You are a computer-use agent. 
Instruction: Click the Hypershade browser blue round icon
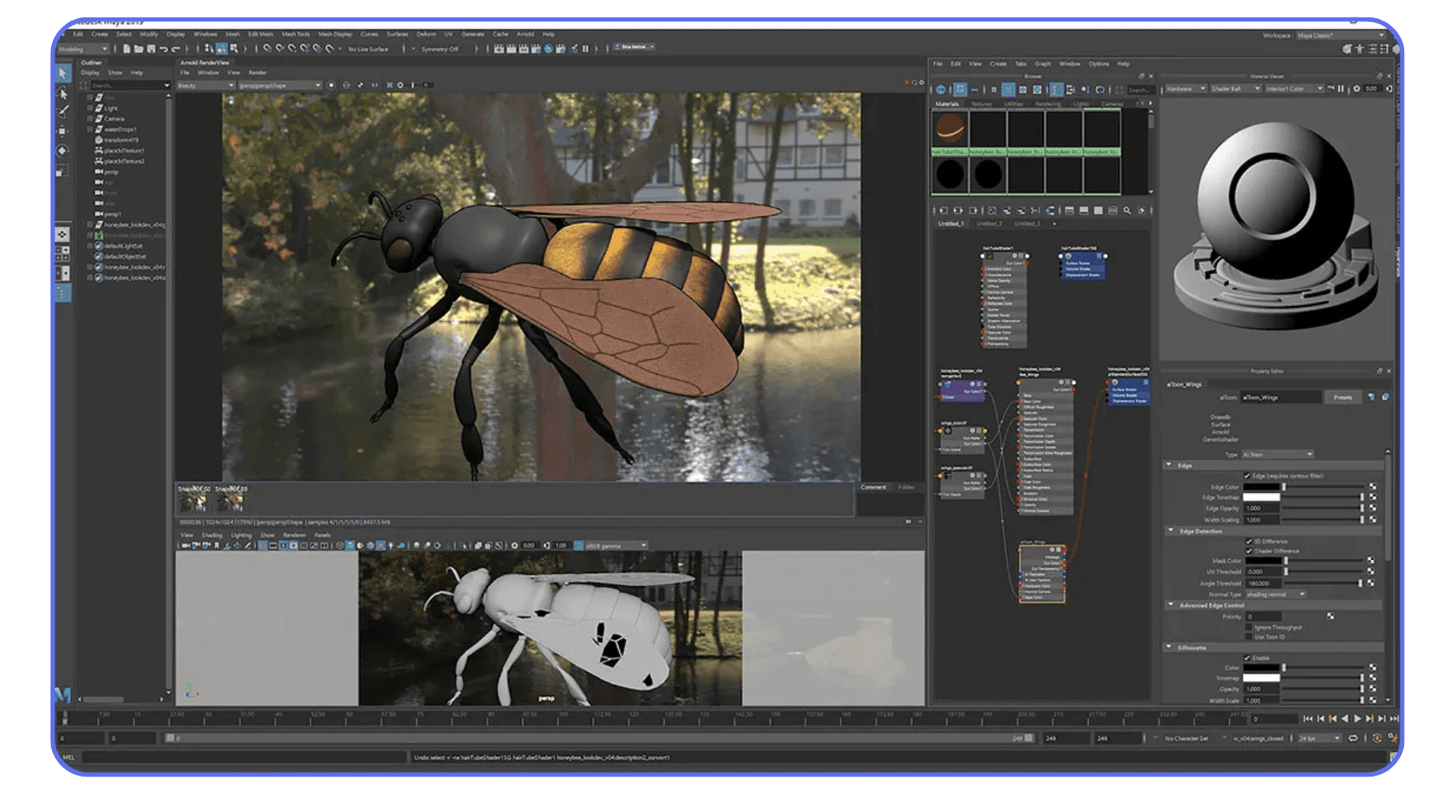pyautogui.click(x=941, y=89)
